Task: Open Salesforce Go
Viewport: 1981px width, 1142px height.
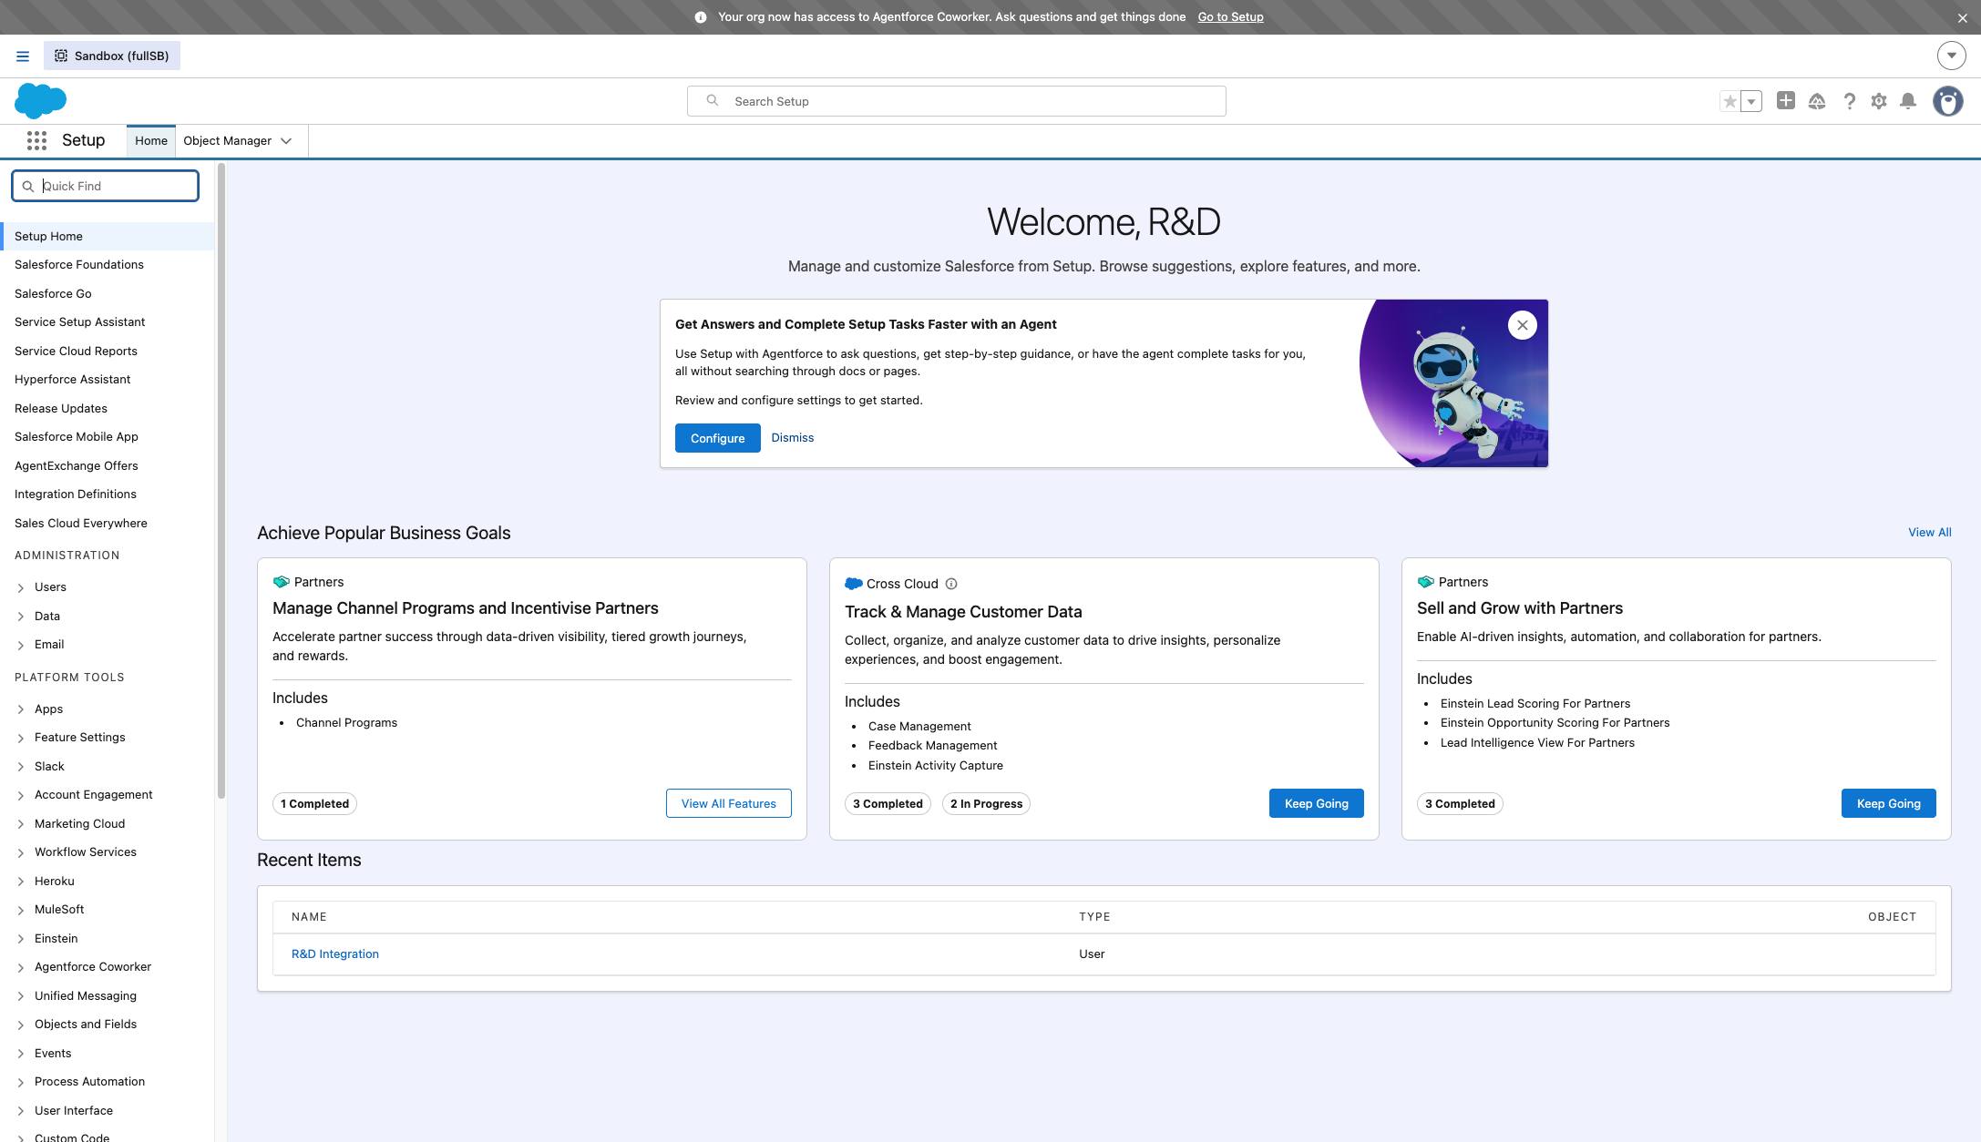Action: click(53, 294)
